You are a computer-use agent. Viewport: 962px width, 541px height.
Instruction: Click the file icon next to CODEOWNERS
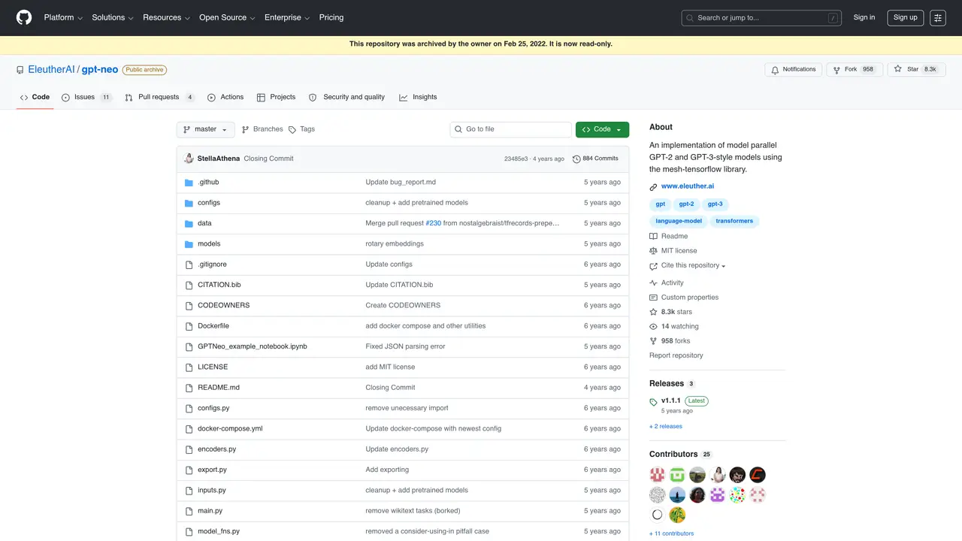pyautogui.click(x=189, y=306)
